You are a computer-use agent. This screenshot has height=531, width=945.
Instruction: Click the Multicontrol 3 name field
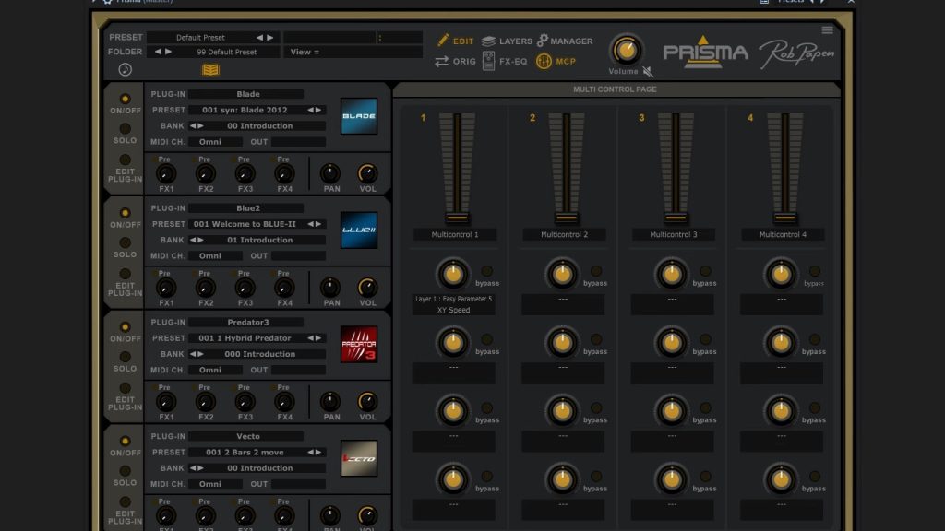(x=674, y=235)
